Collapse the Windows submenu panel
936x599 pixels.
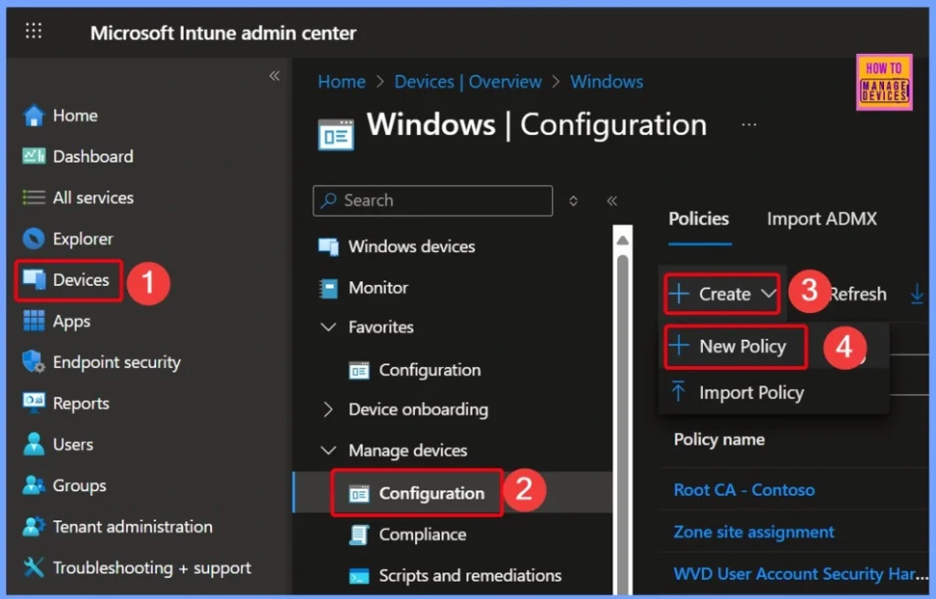(x=612, y=201)
